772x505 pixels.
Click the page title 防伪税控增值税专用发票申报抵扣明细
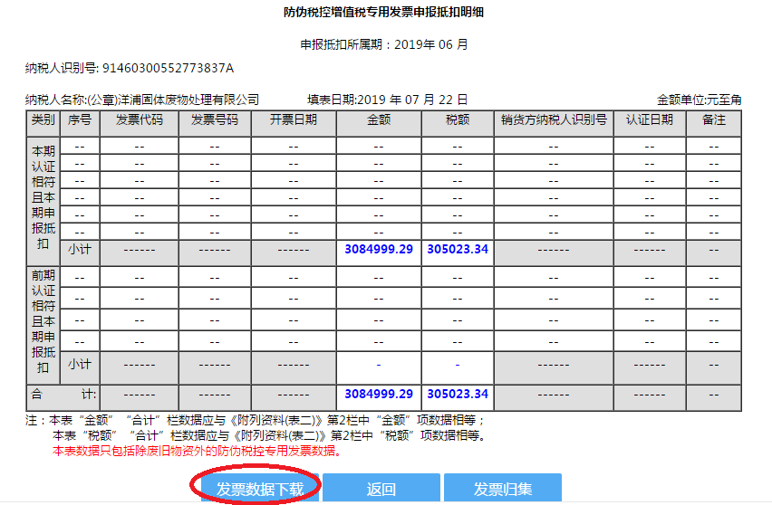coord(383,13)
